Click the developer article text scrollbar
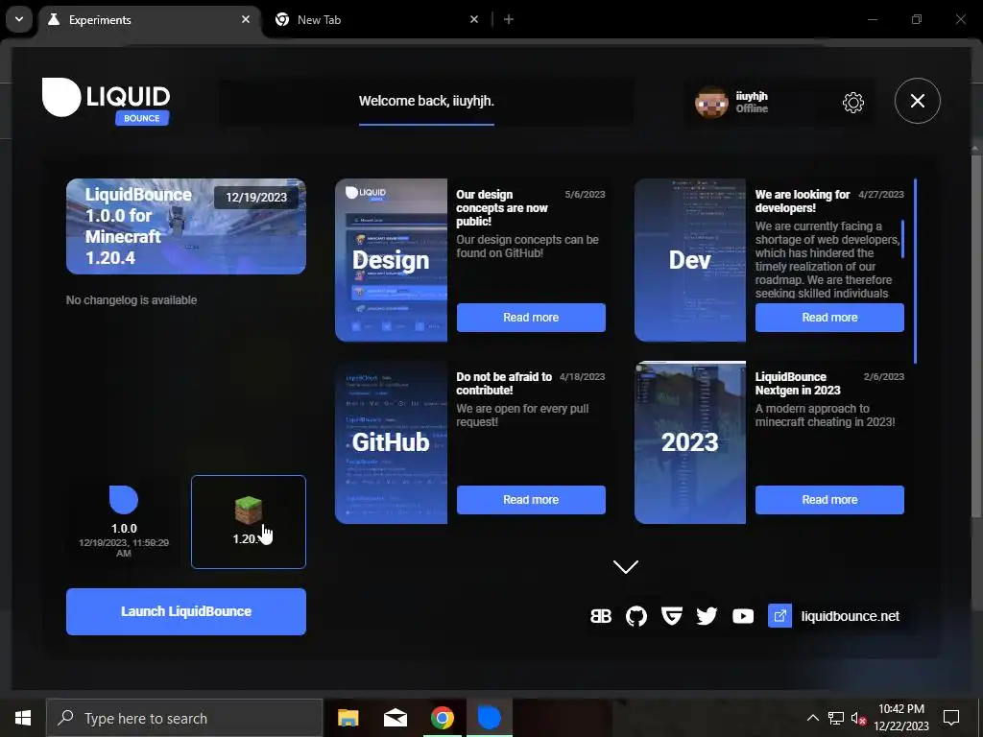Screen dimensions: 983x737 (x=902, y=239)
